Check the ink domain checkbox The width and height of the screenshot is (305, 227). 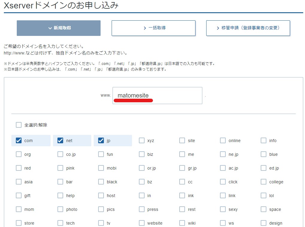click(182, 196)
